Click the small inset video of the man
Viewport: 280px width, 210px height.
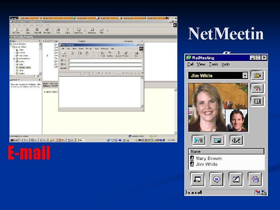point(236,120)
